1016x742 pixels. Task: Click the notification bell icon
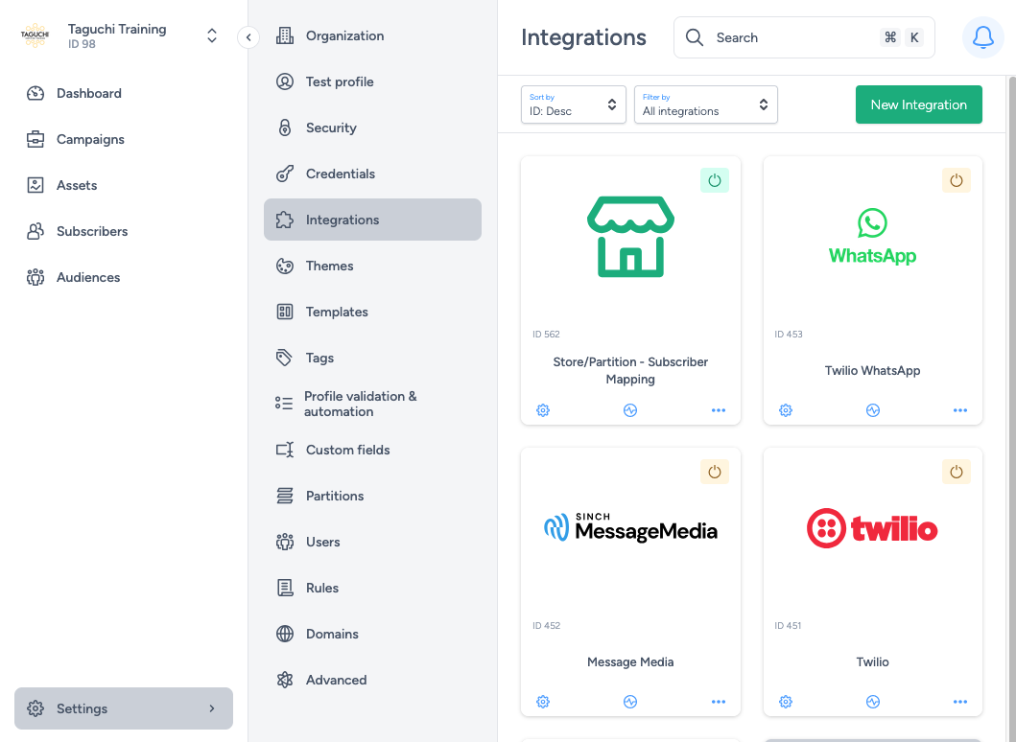[982, 37]
